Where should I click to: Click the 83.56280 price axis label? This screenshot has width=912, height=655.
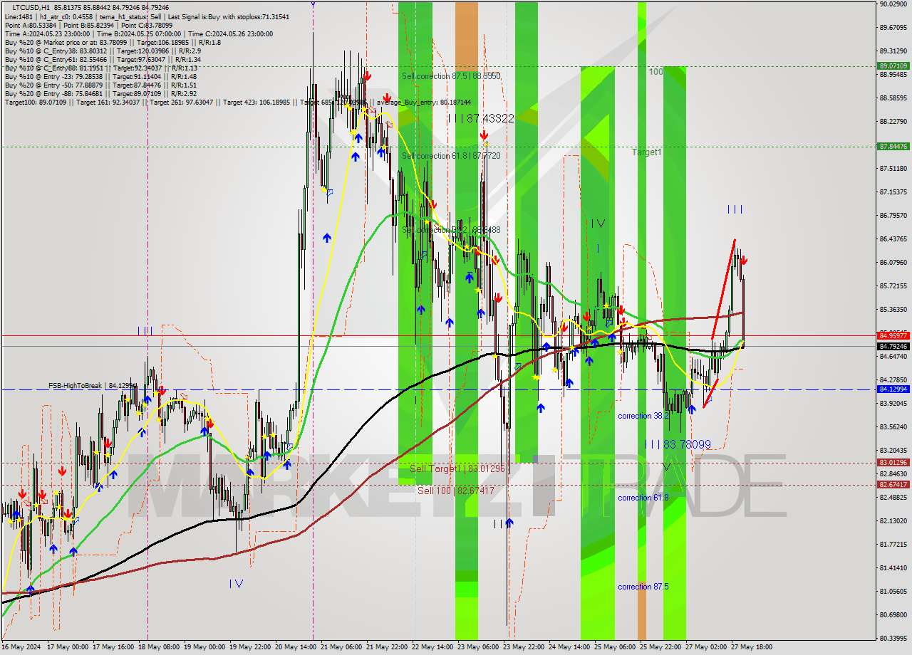(x=893, y=427)
